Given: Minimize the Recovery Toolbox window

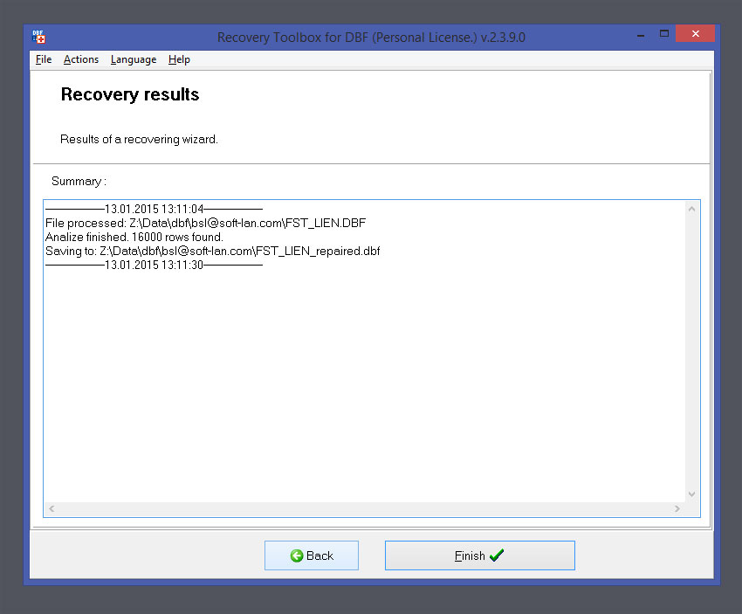Looking at the screenshot, I should [641, 34].
